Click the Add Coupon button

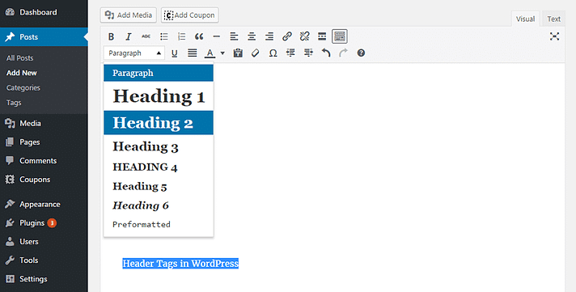click(190, 15)
